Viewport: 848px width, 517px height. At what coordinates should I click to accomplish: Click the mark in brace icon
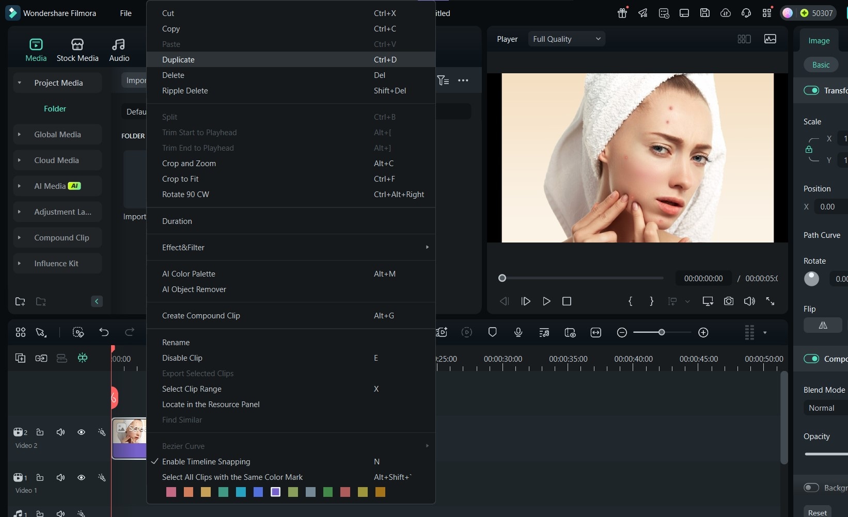(x=630, y=301)
